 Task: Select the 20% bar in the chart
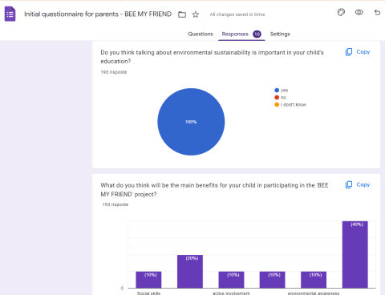coord(190,272)
